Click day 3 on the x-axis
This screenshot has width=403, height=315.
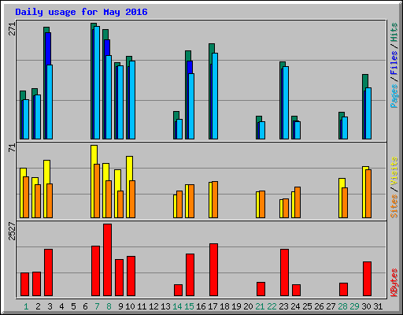click(50, 306)
